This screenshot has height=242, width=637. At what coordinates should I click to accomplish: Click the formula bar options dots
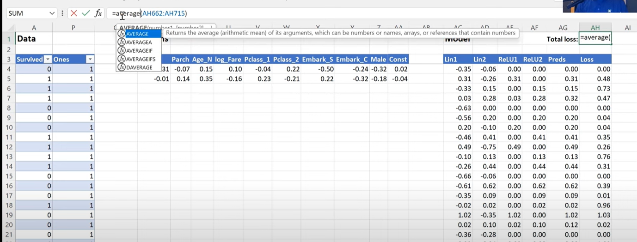[62, 13]
